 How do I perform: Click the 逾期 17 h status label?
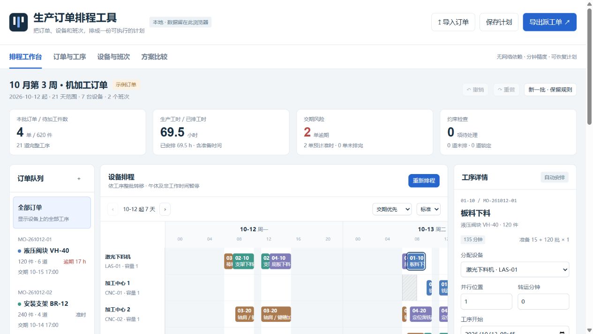[75, 261]
